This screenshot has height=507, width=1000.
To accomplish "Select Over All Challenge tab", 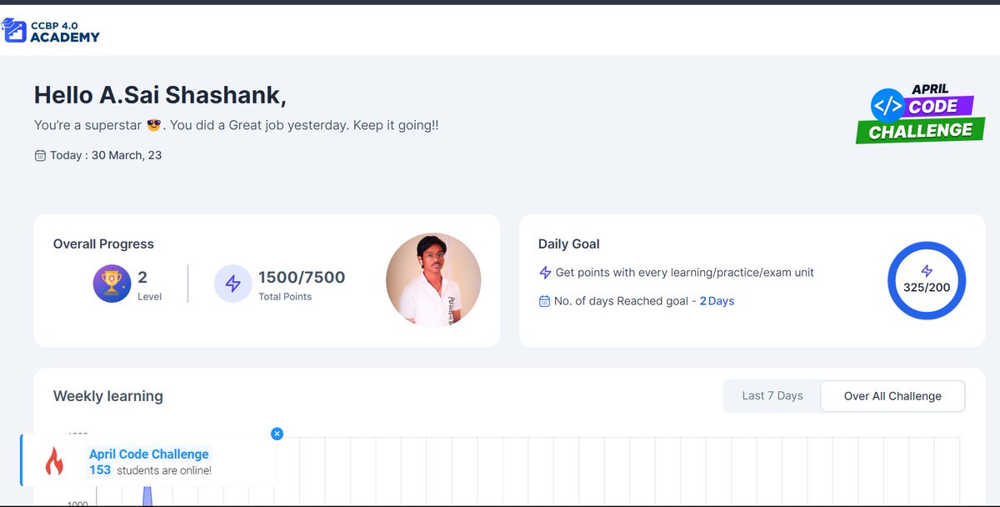I will (892, 396).
